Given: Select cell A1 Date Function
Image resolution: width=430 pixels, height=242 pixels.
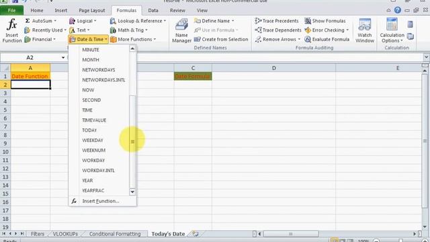Looking at the screenshot, I should pyautogui.click(x=30, y=76).
